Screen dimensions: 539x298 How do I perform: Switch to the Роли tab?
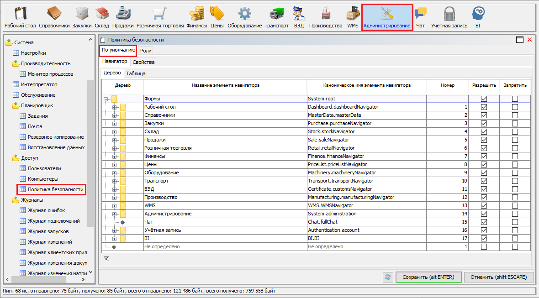pos(146,51)
